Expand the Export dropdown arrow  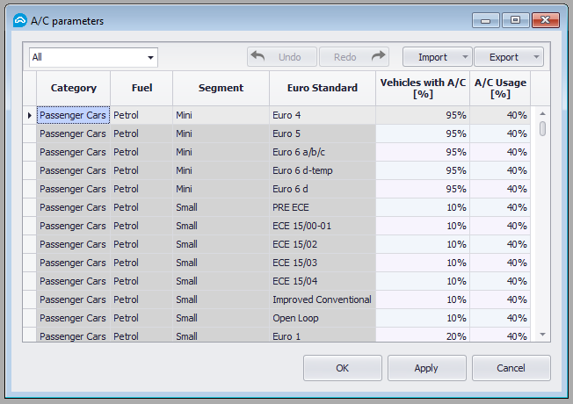click(536, 58)
